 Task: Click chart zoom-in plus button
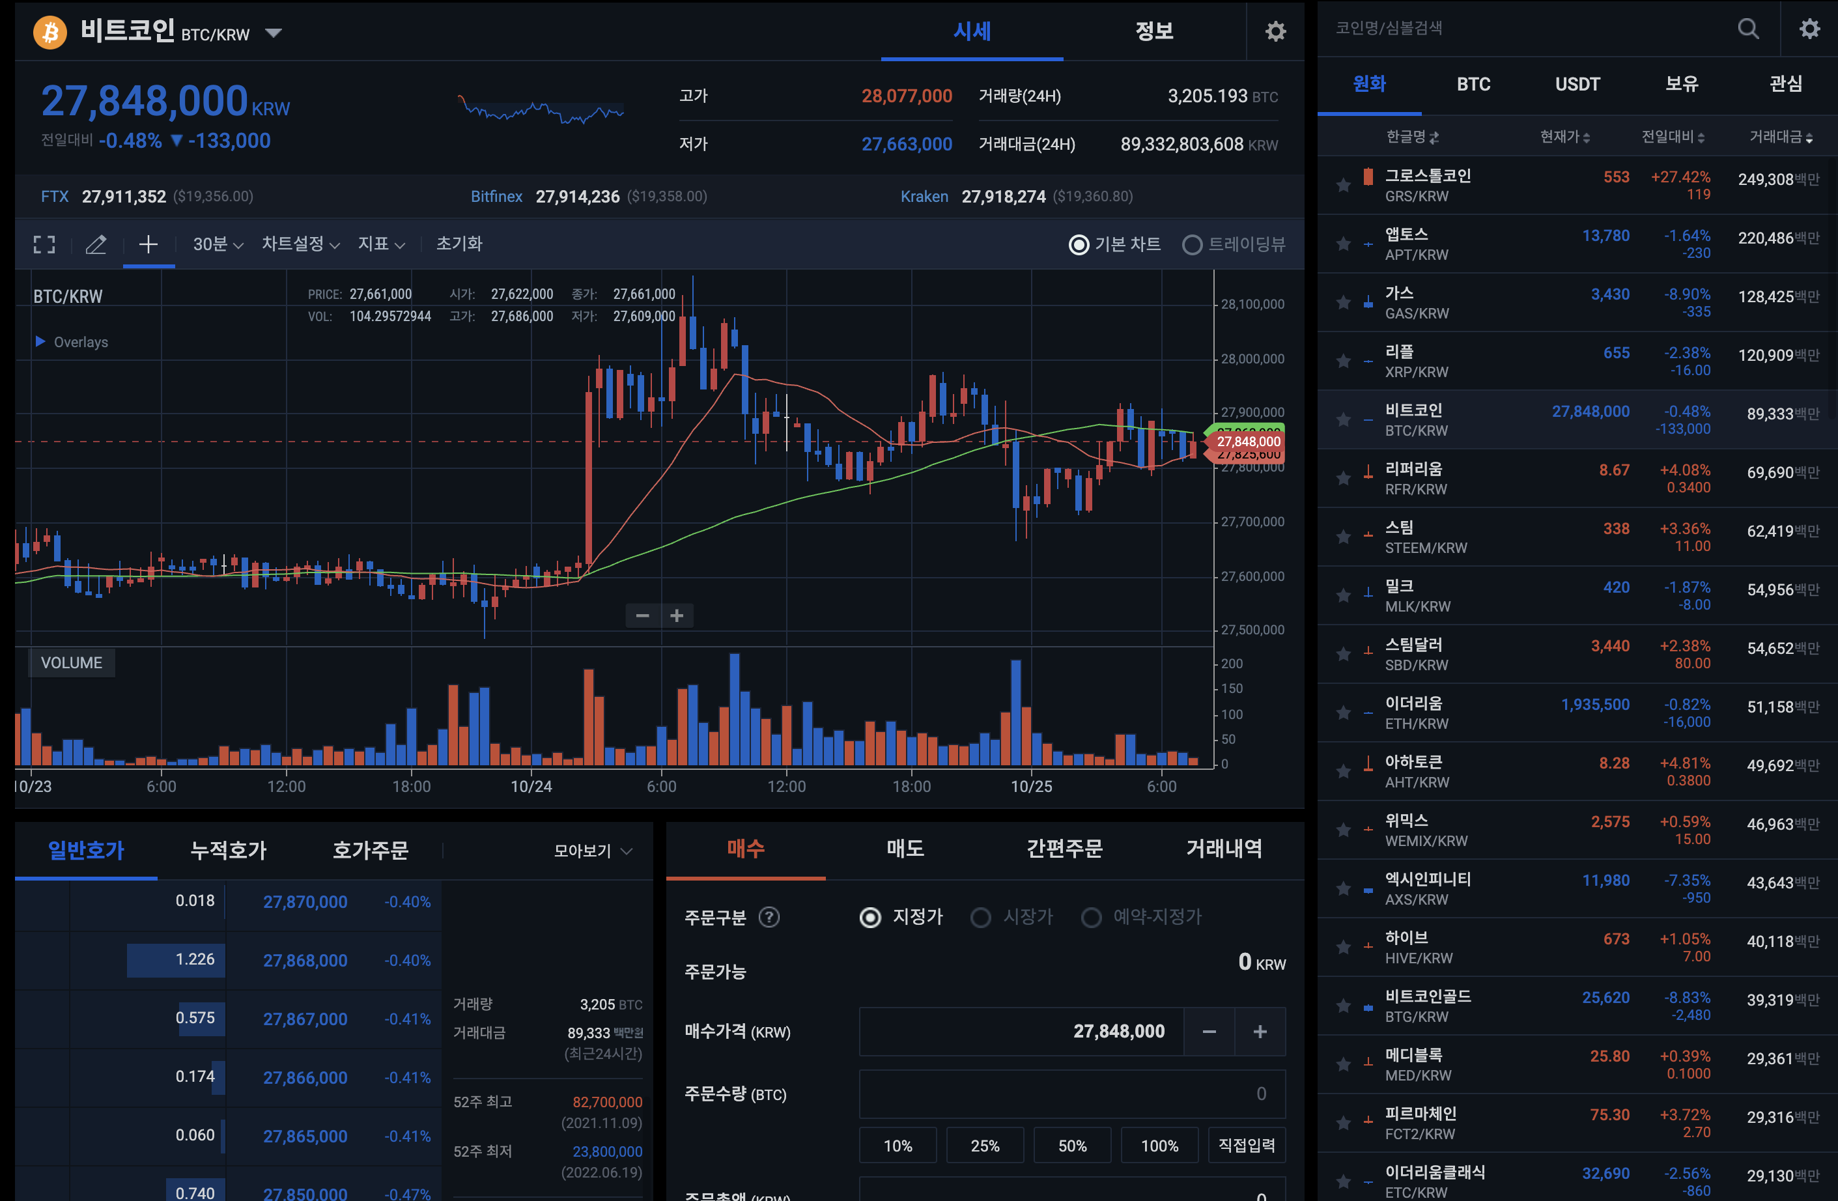tap(677, 615)
